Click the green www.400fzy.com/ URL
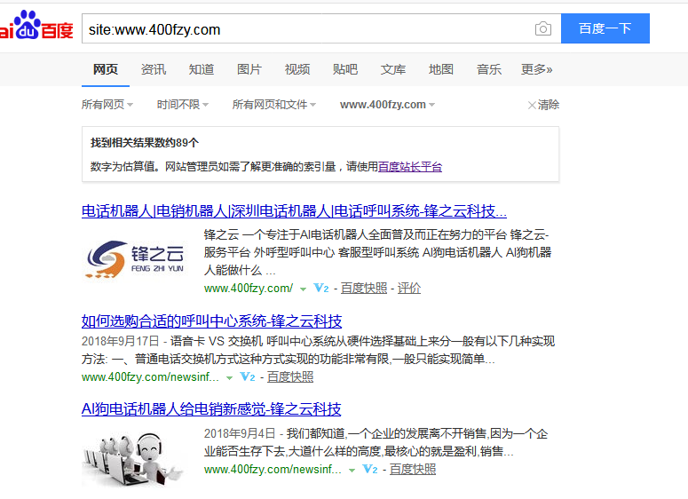 pos(249,289)
